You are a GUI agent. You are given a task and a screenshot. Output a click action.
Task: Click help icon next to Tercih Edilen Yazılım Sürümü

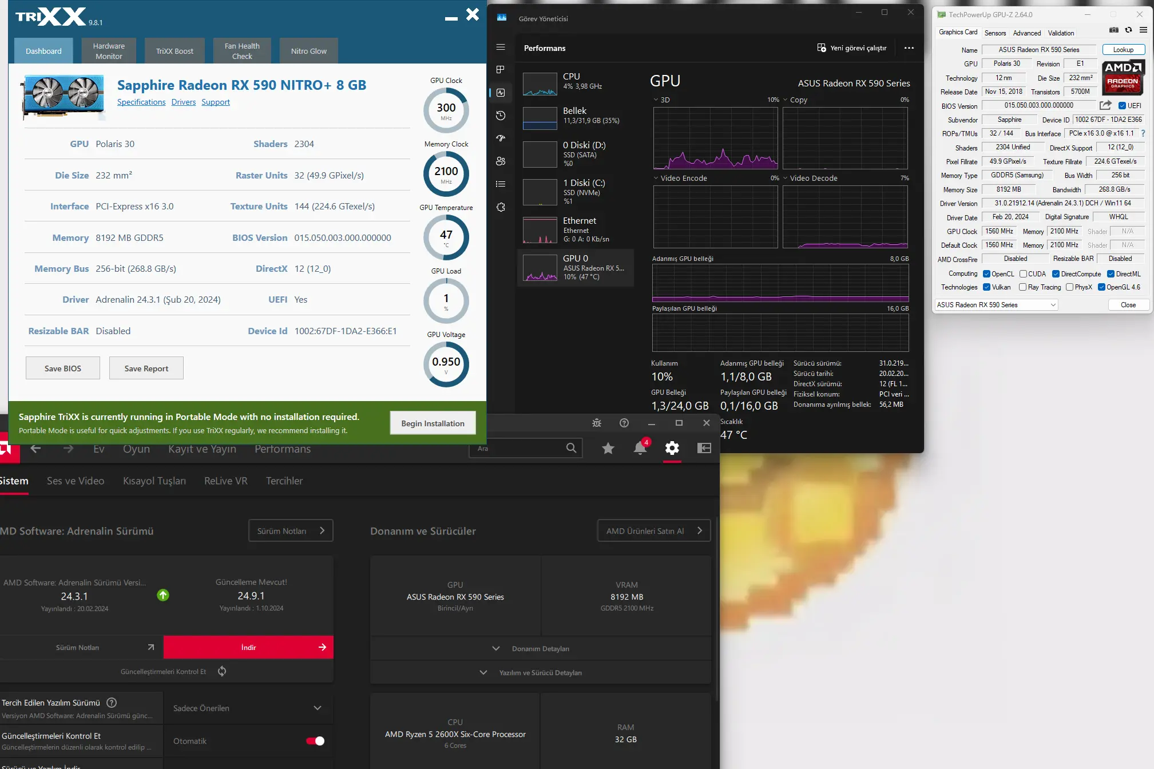tap(112, 703)
